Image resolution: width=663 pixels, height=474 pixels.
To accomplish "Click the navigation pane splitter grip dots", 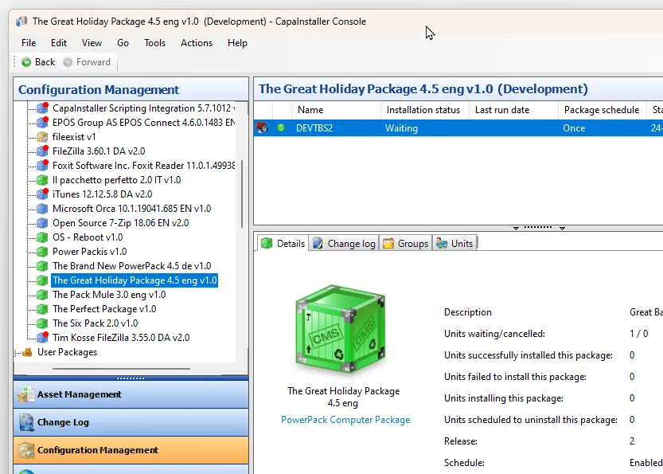I will (x=131, y=378).
